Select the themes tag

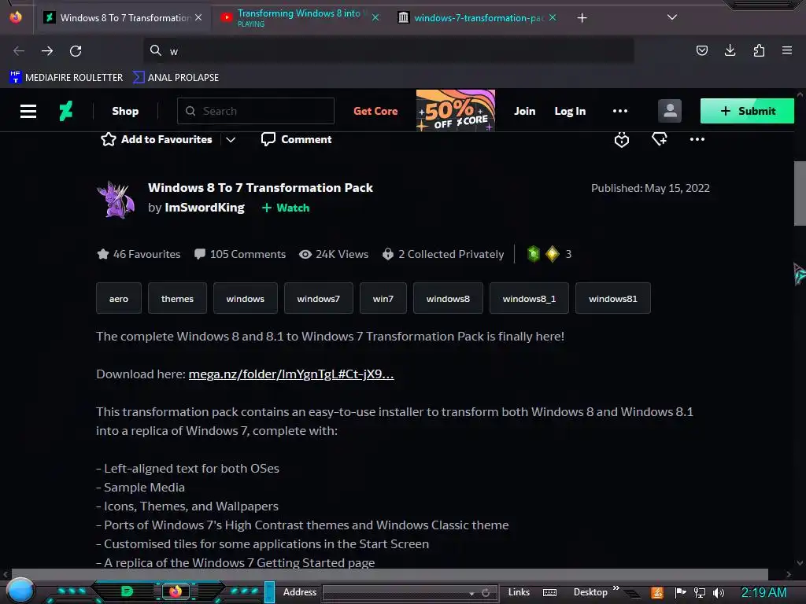point(177,298)
